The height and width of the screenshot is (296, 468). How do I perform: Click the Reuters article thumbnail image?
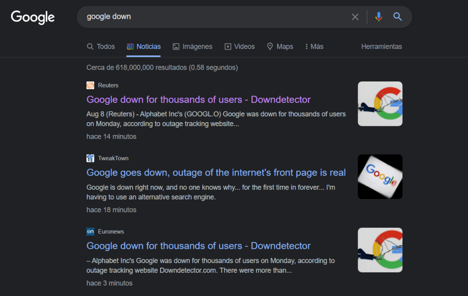(x=380, y=104)
